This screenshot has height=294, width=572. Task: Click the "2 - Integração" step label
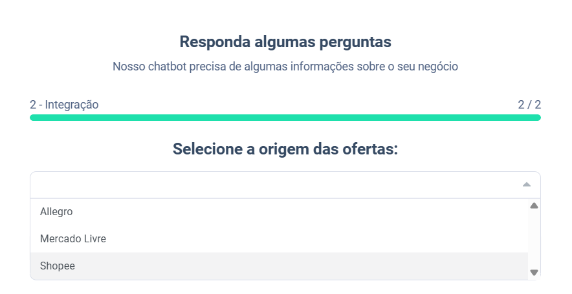pyautogui.click(x=64, y=104)
